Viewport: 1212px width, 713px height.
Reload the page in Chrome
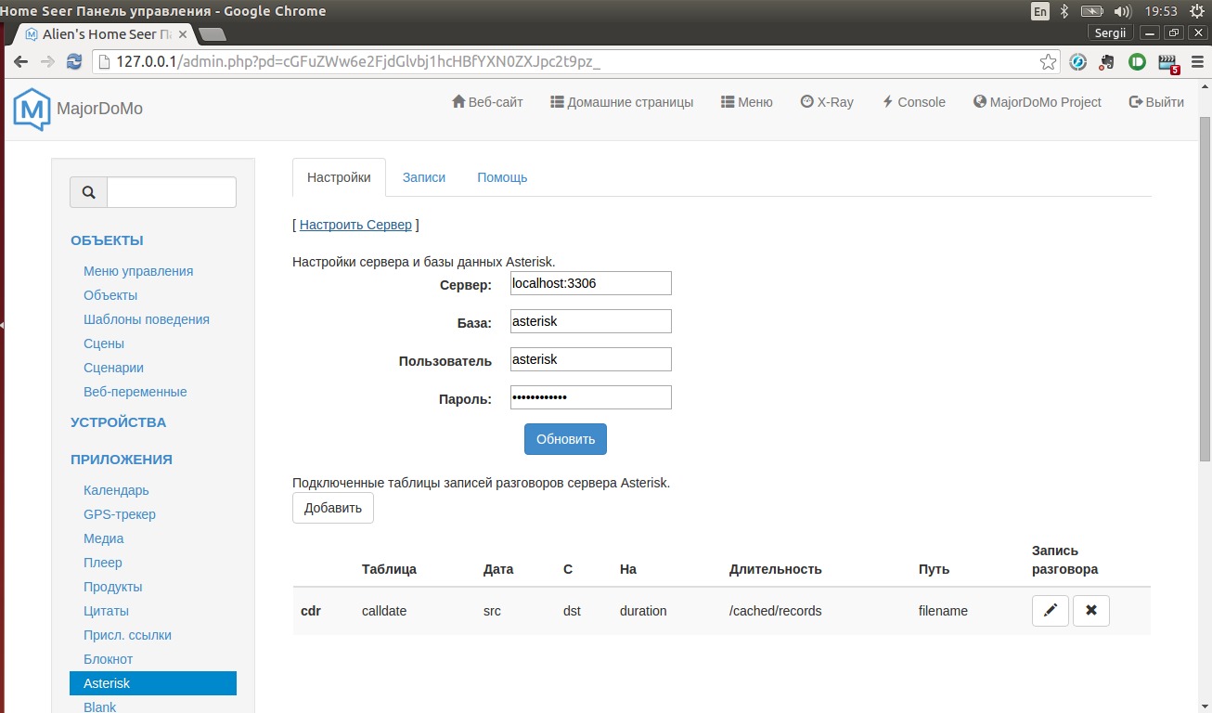click(x=74, y=62)
